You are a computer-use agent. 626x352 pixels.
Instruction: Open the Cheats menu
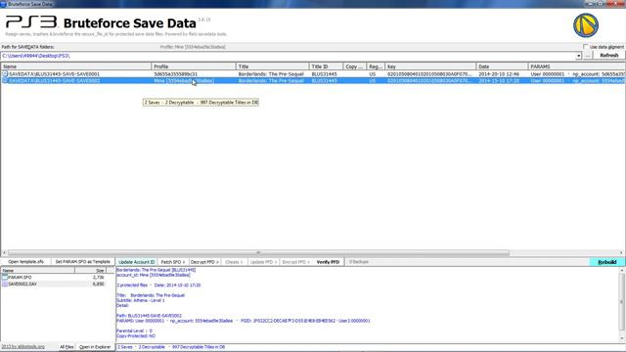point(234,262)
